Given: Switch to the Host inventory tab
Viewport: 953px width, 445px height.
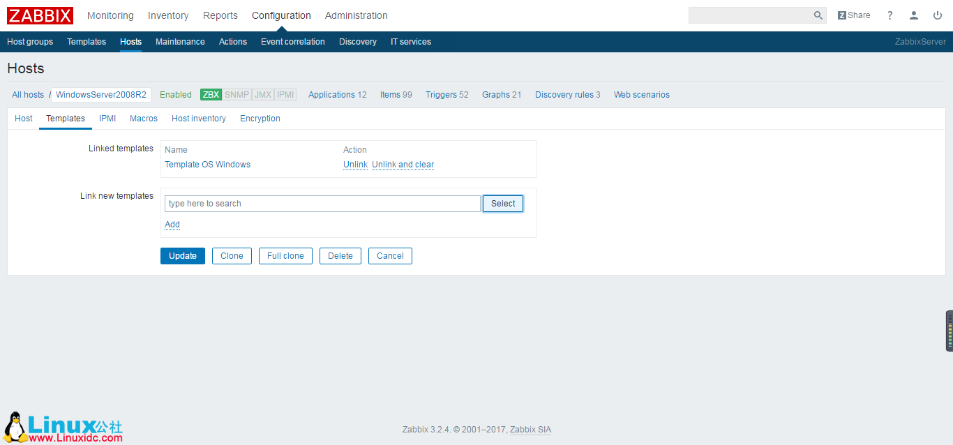Looking at the screenshot, I should click(x=198, y=118).
